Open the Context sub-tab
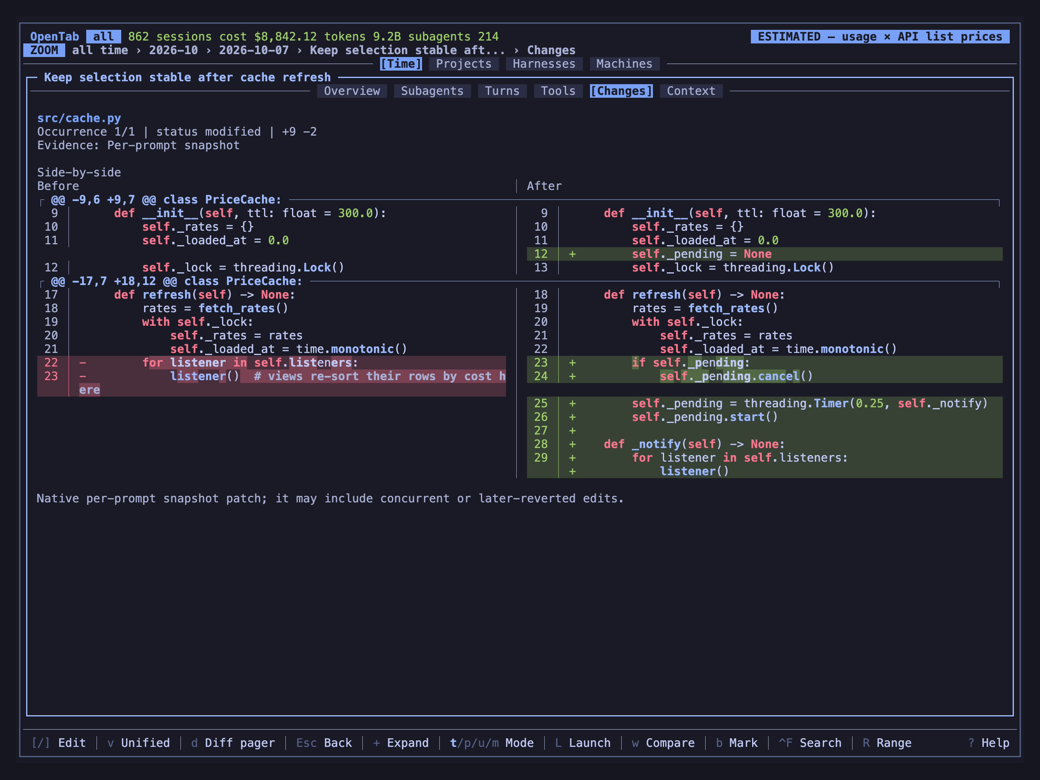Screen dimensions: 1040x780 point(691,91)
